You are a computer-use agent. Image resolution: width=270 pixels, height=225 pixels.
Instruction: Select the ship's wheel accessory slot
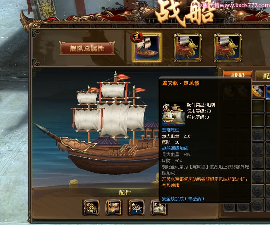(x=136, y=208)
